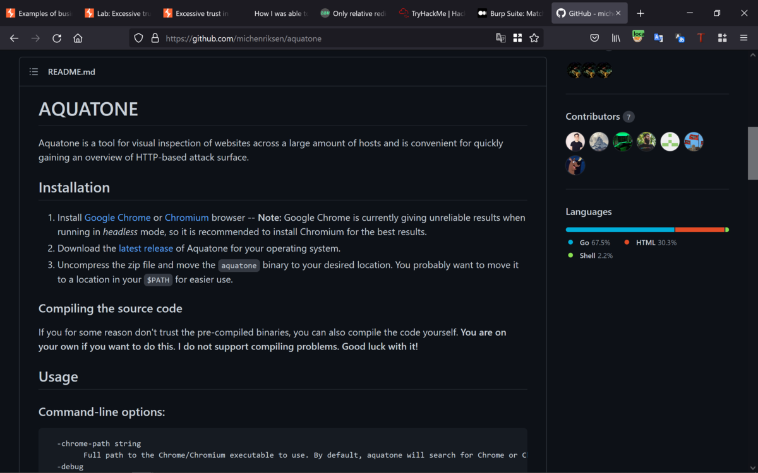This screenshot has height=473, width=758.
Task: Open the Chromium link
Action: tap(187, 218)
